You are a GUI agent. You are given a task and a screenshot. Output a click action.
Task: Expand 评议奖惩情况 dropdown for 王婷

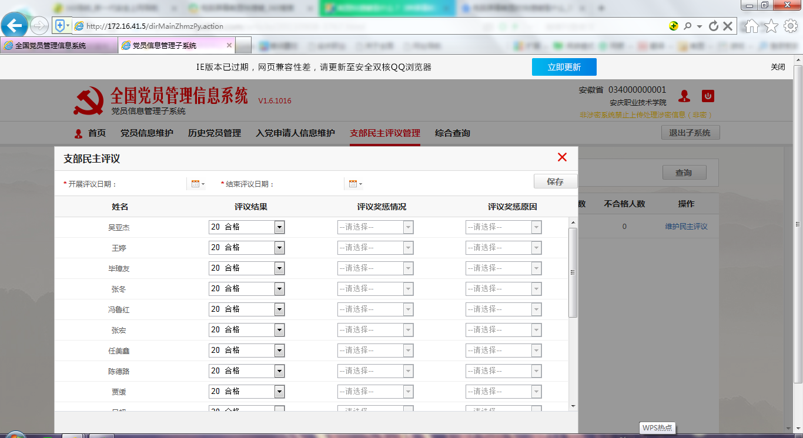(x=408, y=248)
